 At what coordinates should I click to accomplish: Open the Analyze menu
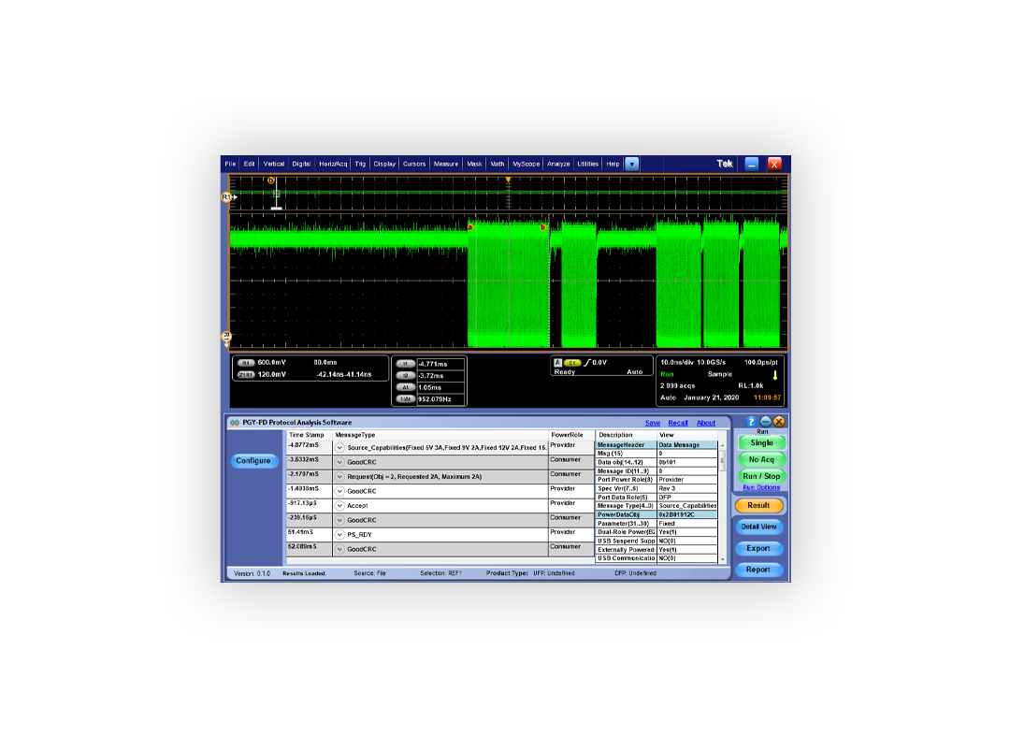pyautogui.click(x=558, y=164)
